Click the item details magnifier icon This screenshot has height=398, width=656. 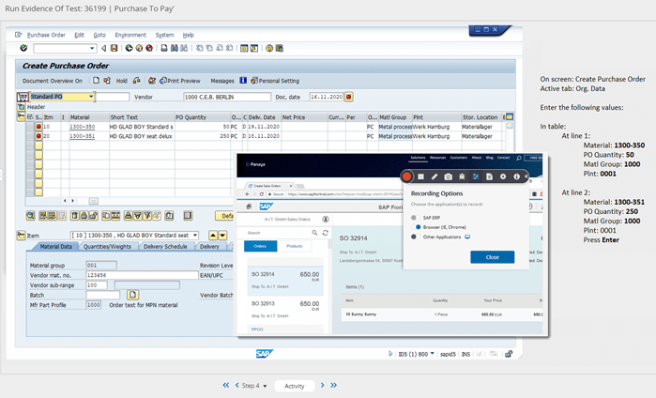(x=30, y=216)
